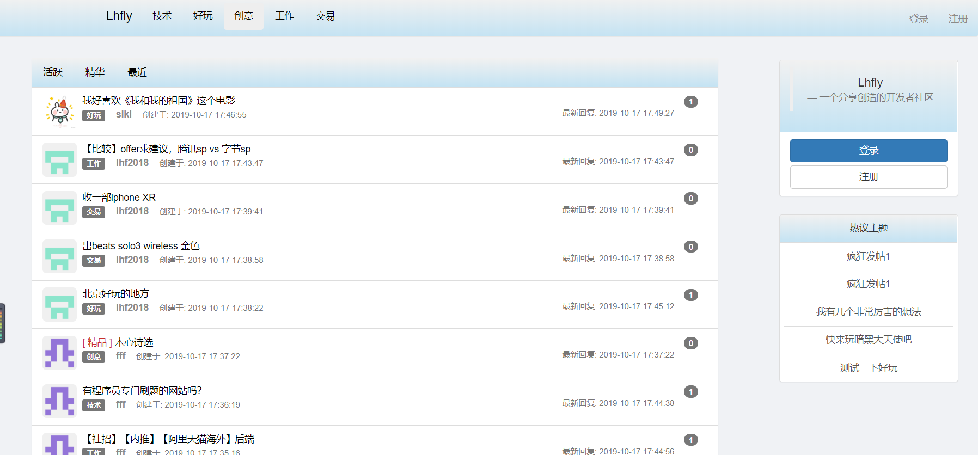Click reply count badge on iphone XR post
Screen dimensions: 978x455
(691, 199)
